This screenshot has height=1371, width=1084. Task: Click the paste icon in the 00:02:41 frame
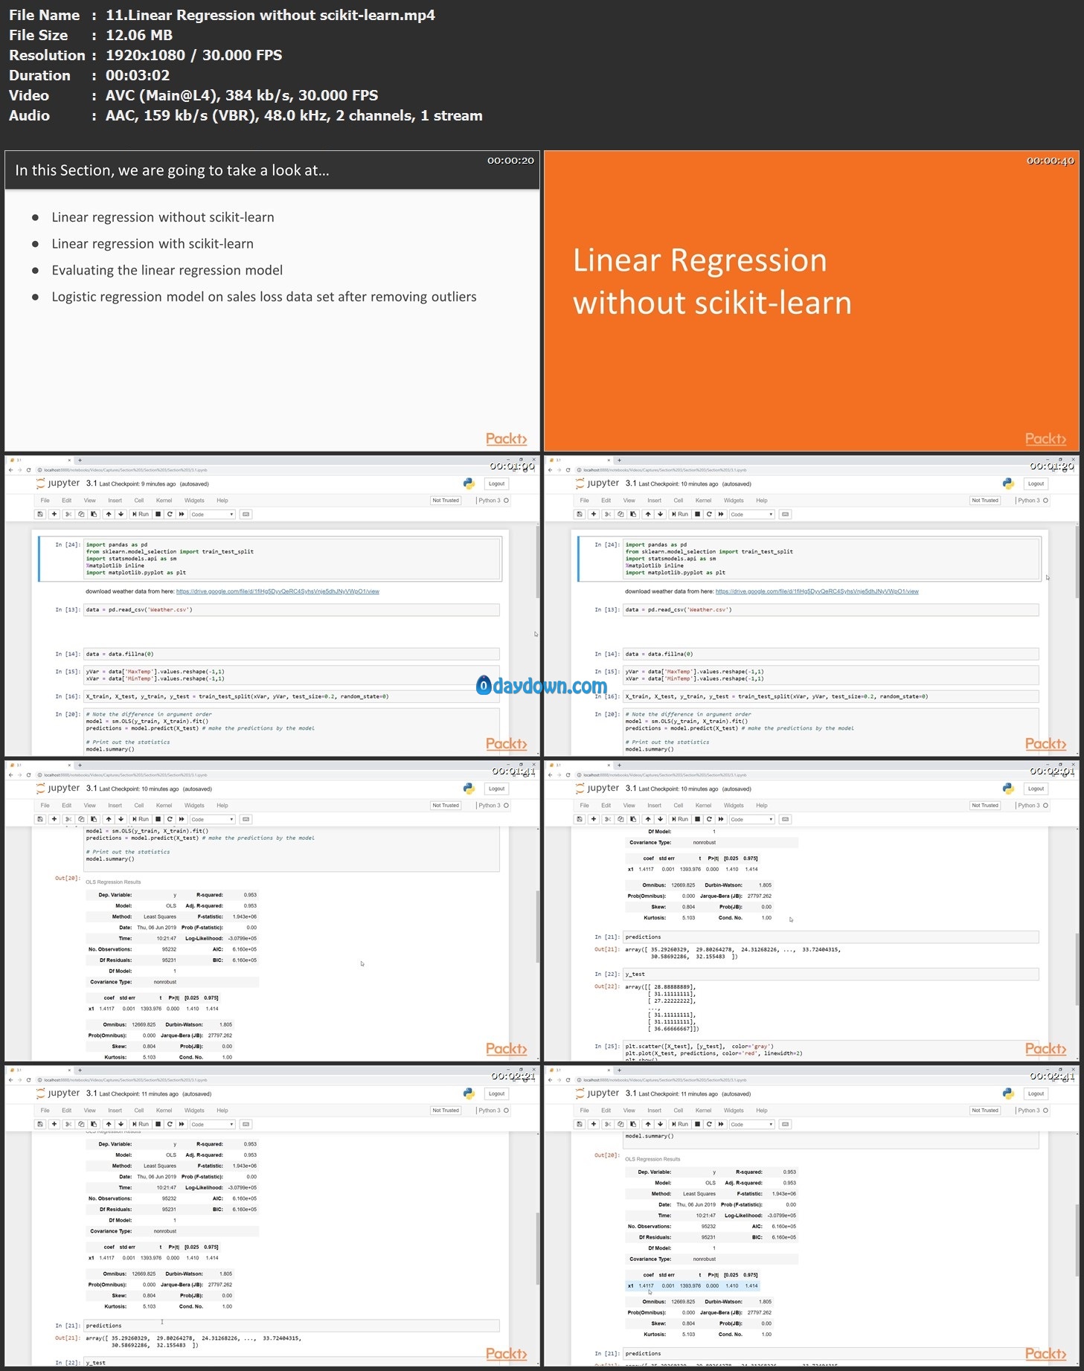click(633, 1124)
